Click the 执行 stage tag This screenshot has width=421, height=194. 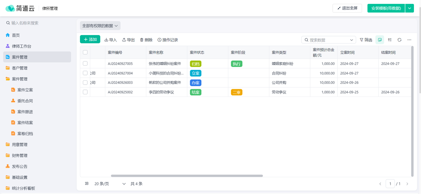coord(236,64)
